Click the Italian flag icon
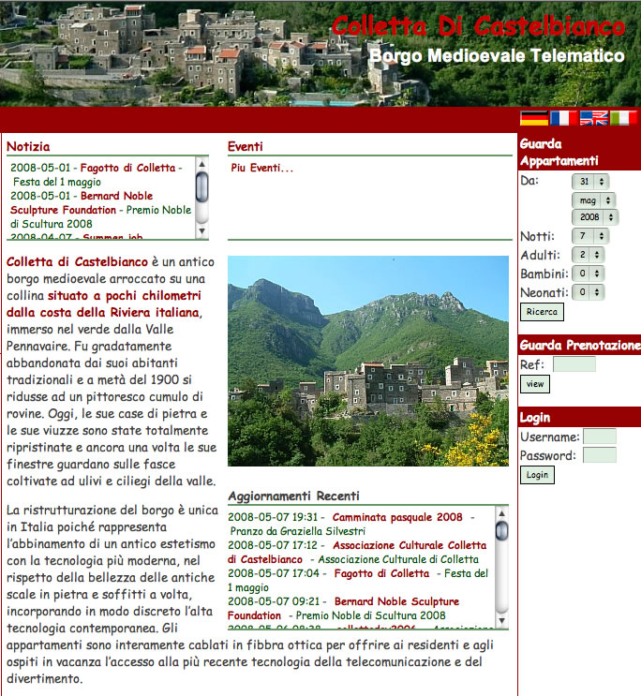641x696 pixels. click(623, 118)
